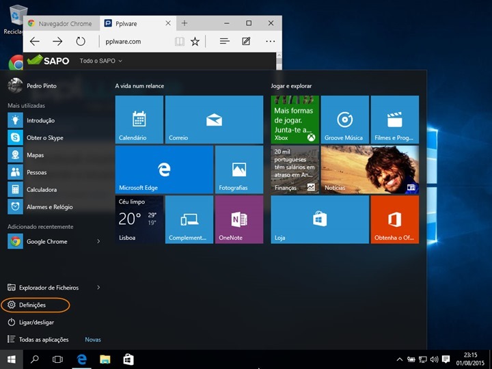Launch the OneNote tile
Viewport: 492px width, 369px height.
pyautogui.click(x=239, y=219)
